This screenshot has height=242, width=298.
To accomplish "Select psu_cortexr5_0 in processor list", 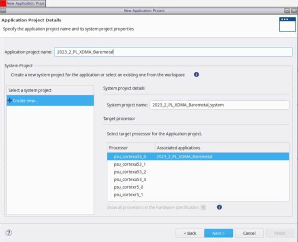I will click(x=128, y=187).
